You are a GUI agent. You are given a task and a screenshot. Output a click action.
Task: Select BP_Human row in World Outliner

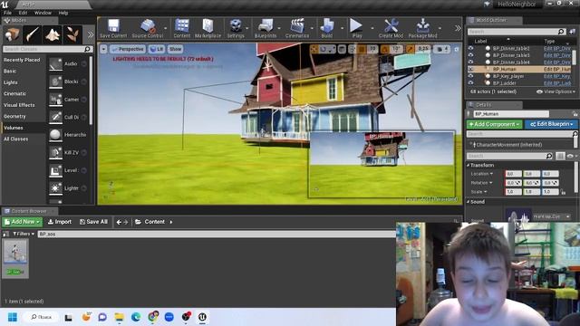pyautogui.click(x=519, y=69)
